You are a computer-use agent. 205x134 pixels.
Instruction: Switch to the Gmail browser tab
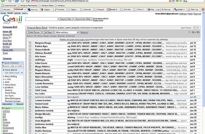[x=20, y=10]
